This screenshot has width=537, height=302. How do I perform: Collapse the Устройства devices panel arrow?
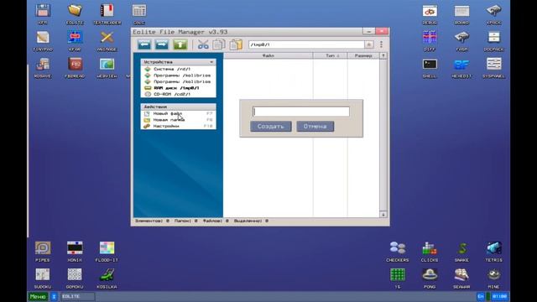click(211, 62)
